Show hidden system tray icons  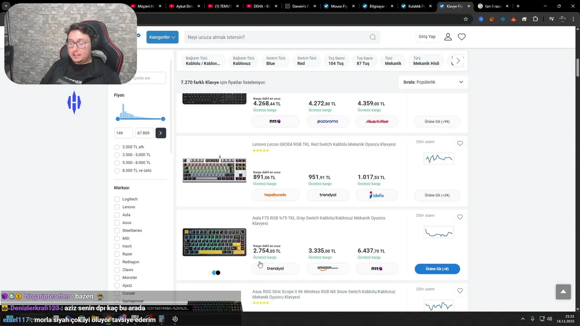(x=522, y=319)
